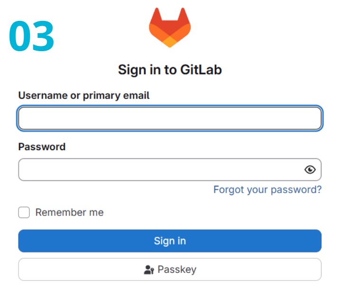Choose the Passkey sign-in button
This screenshot has height=297, width=340.
tap(170, 270)
